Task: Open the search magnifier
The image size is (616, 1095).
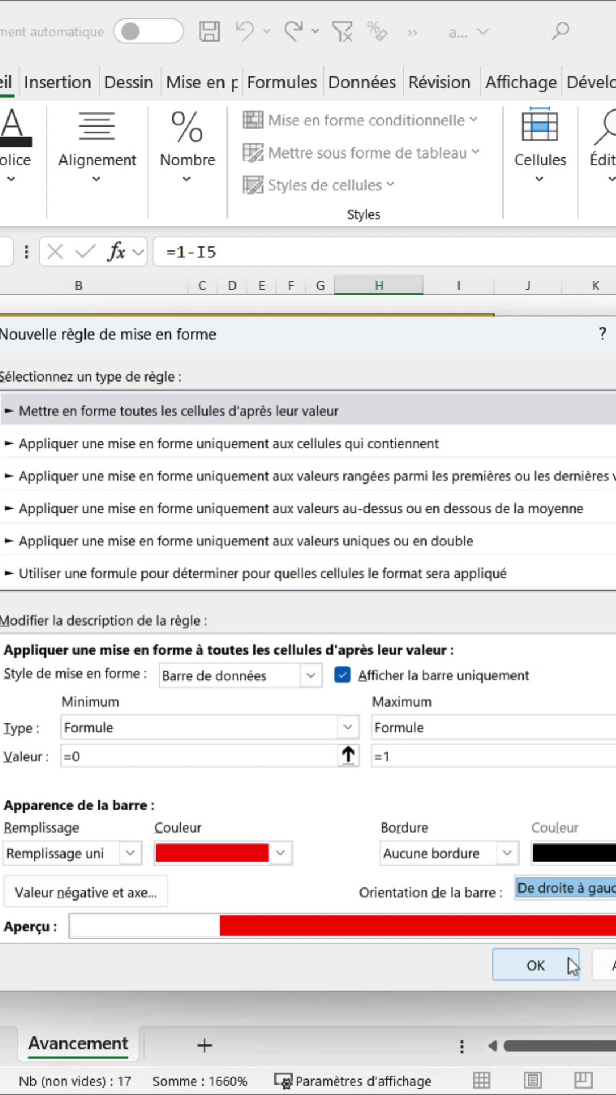Action: (x=560, y=31)
